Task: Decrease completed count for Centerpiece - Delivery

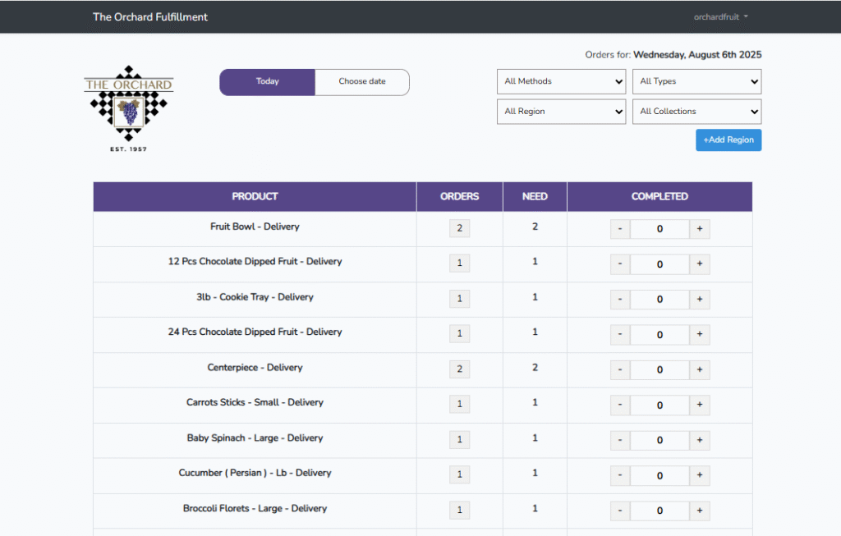Action: [620, 370]
